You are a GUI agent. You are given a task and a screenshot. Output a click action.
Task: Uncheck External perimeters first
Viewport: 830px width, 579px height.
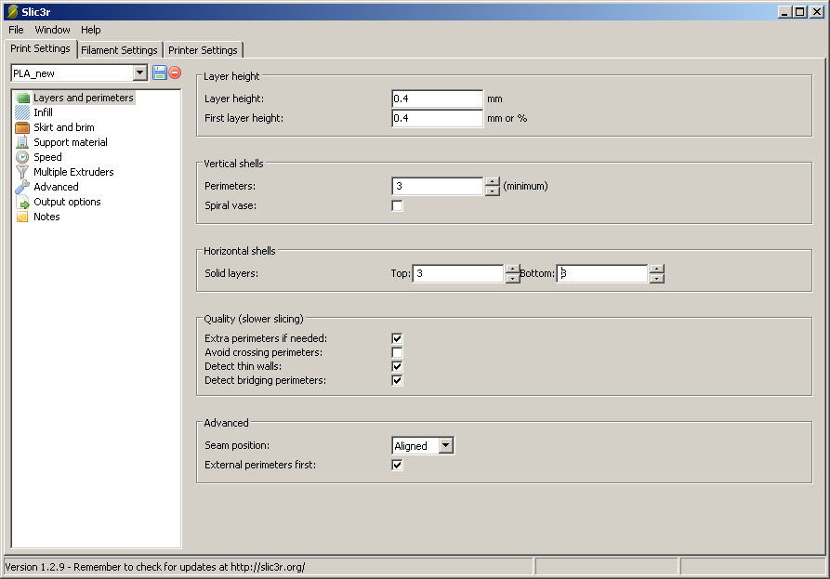[397, 465]
